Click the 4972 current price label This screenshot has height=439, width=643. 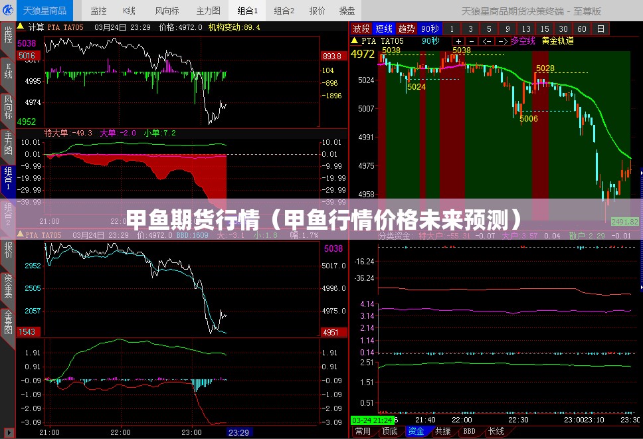[363, 54]
